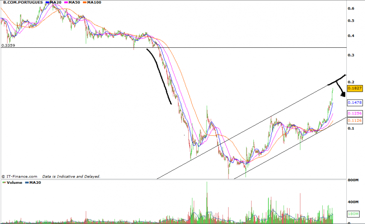Open the IT-Finance.com credit link
This screenshot has height=224, width=365.
point(19,176)
